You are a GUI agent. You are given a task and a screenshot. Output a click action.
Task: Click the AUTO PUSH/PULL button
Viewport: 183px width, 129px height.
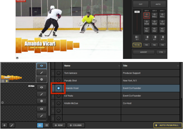167,125
